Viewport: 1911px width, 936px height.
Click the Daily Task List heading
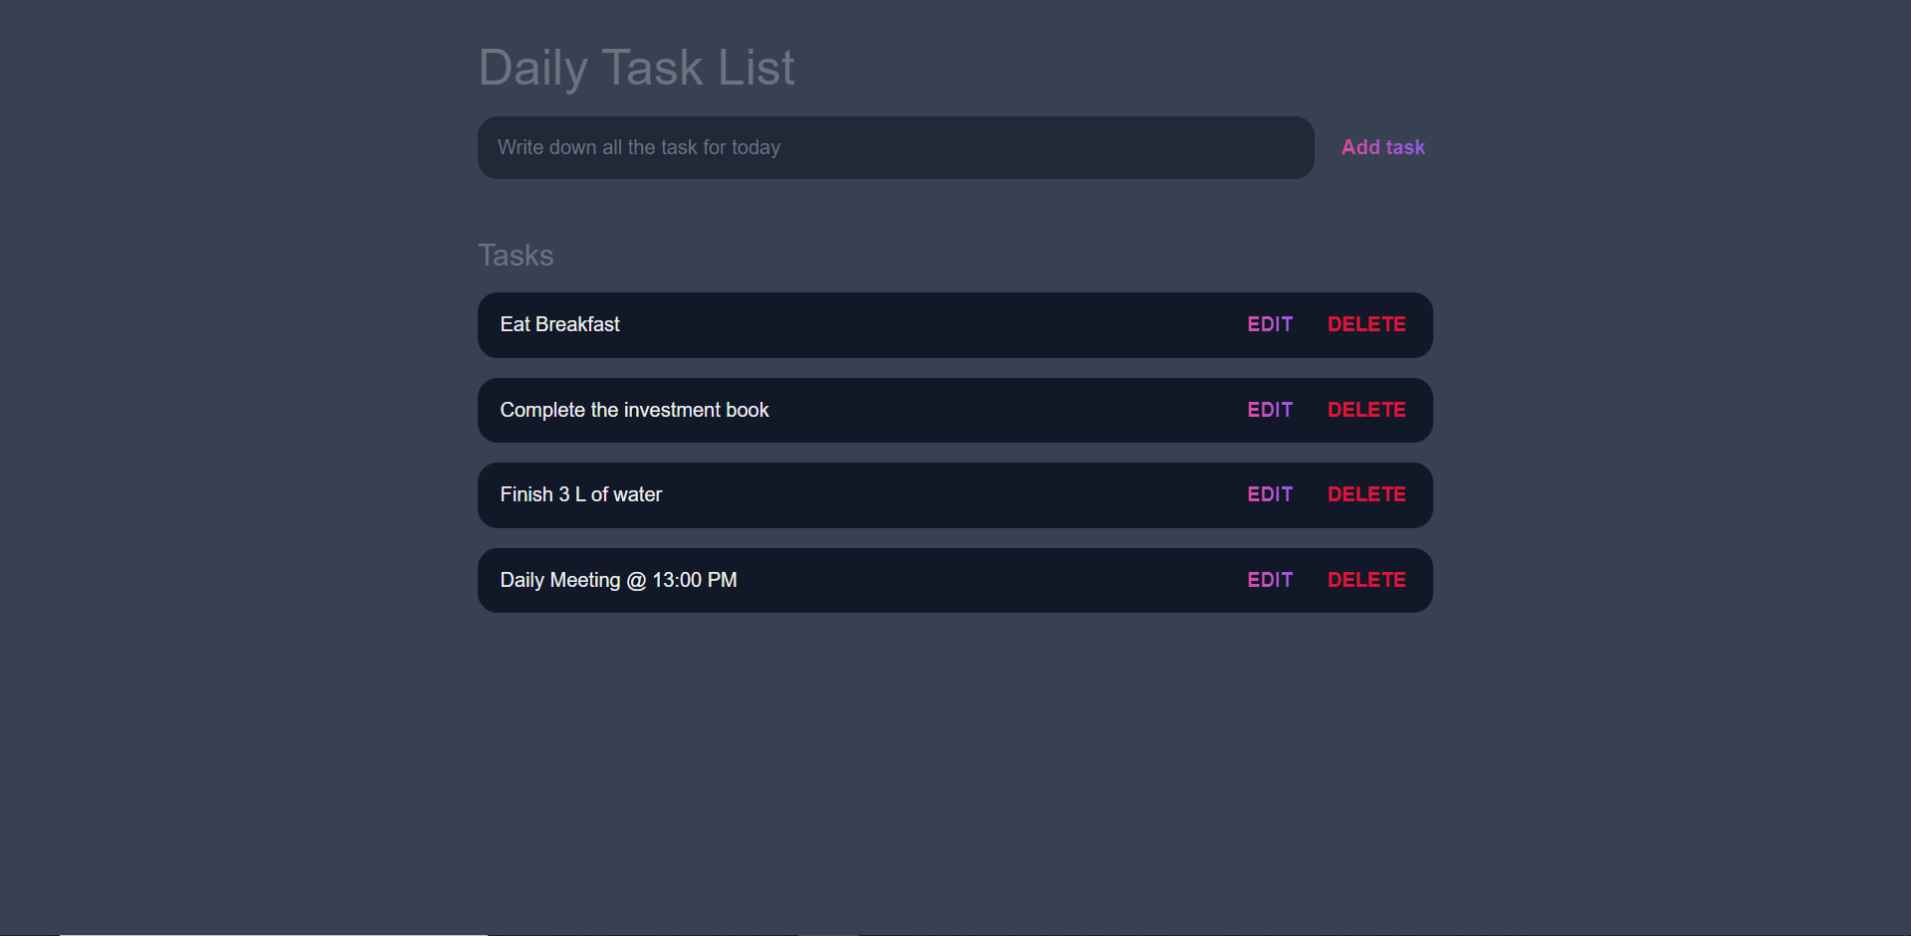(x=636, y=67)
